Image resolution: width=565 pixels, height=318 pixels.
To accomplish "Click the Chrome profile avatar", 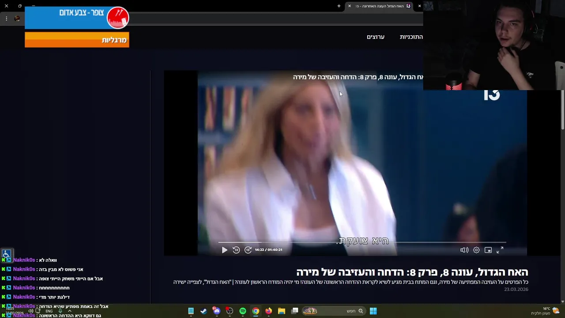I will pyautogui.click(x=17, y=19).
